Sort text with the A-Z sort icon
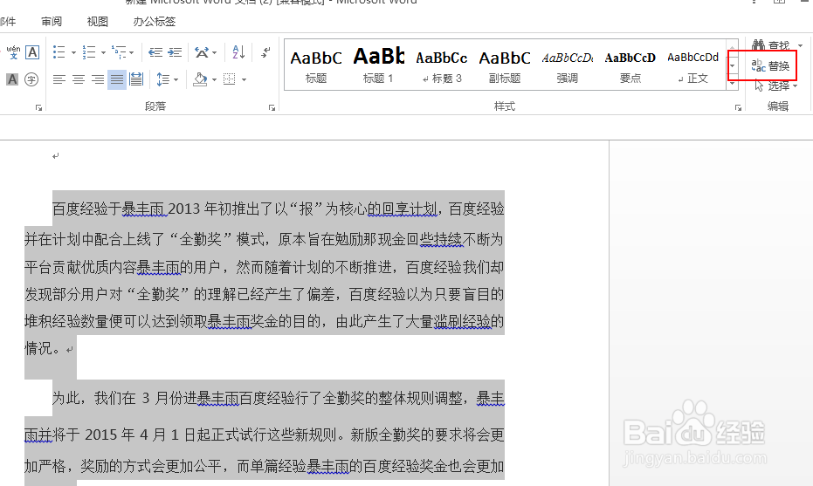This screenshot has width=813, height=486. (x=238, y=51)
